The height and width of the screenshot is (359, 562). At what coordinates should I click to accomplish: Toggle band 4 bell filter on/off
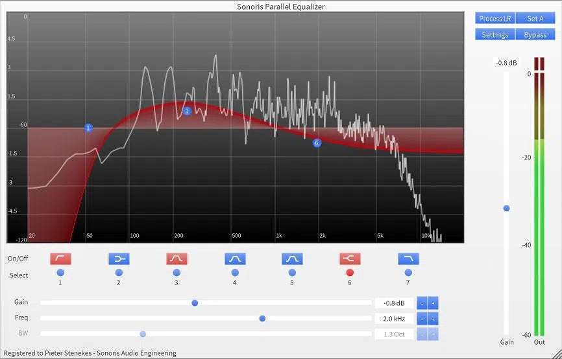click(x=235, y=259)
